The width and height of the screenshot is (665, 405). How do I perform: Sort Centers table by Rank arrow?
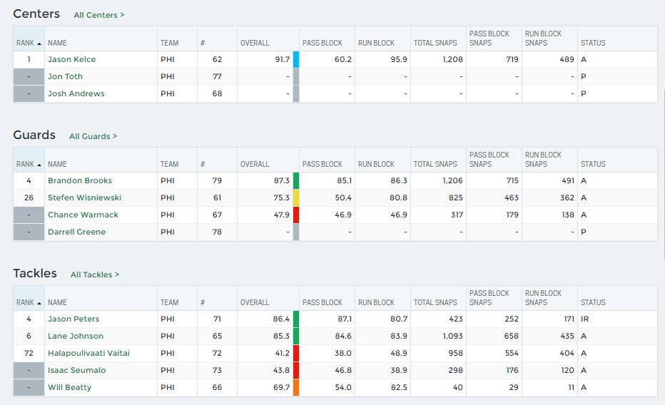(39, 43)
